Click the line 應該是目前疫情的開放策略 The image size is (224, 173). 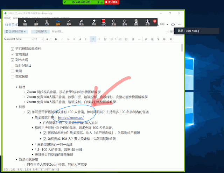click(54, 154)
